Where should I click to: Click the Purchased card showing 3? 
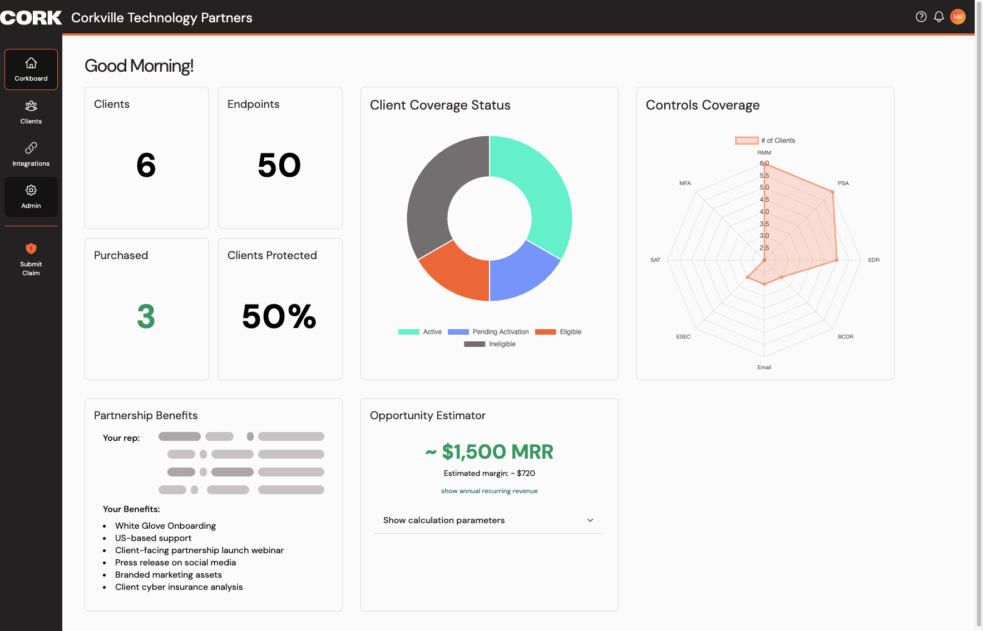pos(147,309)
